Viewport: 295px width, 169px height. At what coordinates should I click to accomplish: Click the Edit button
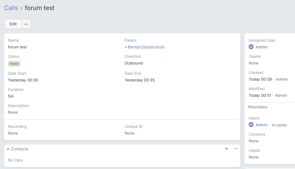(x=13, y=24)
